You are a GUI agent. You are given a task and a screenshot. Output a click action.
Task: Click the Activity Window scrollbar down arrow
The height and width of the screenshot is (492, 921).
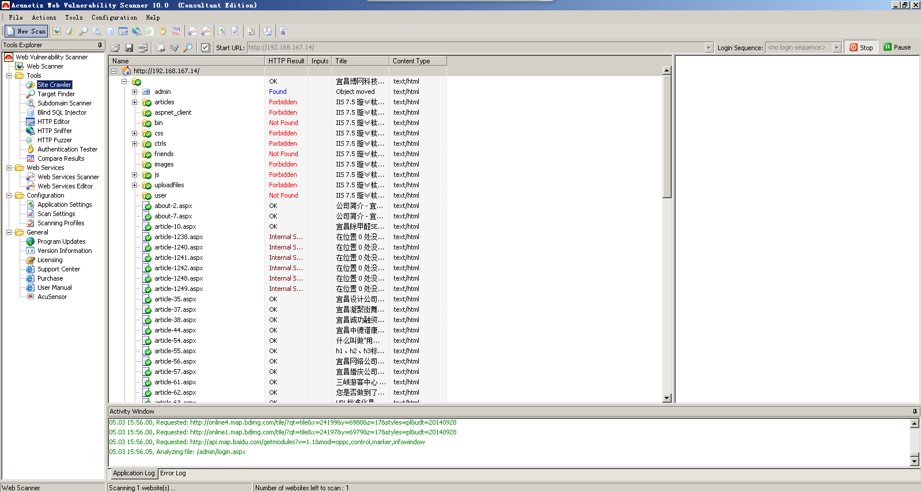pos(915,460)
